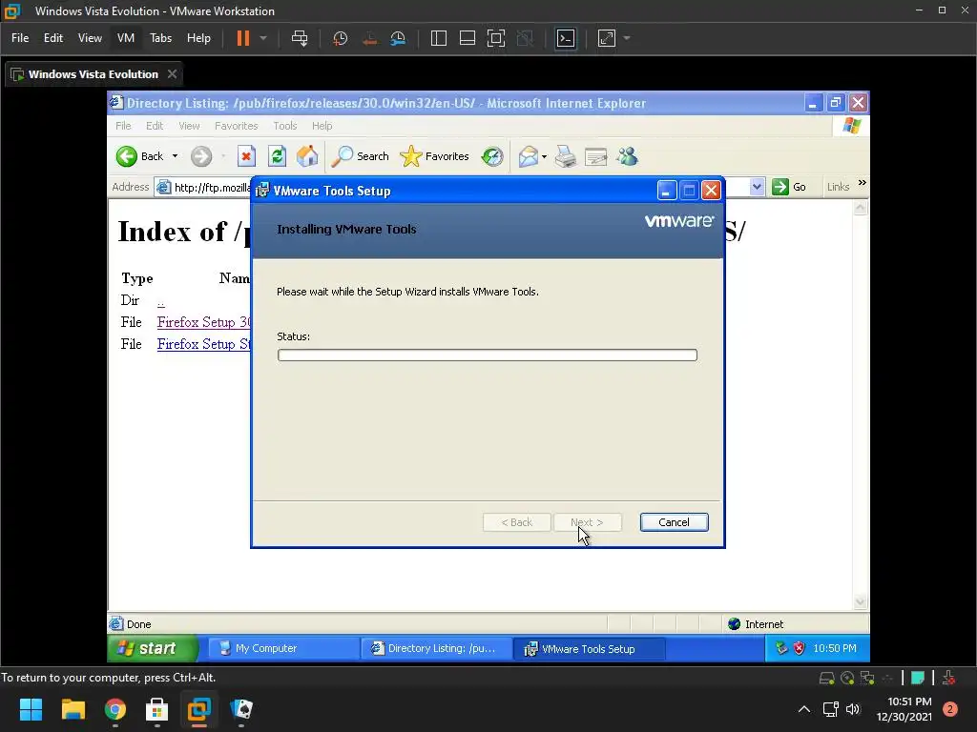Viewport: 977px width, 732px height.
Task: Open the Search pane in Internet Explorer
Action: [360, 156]
